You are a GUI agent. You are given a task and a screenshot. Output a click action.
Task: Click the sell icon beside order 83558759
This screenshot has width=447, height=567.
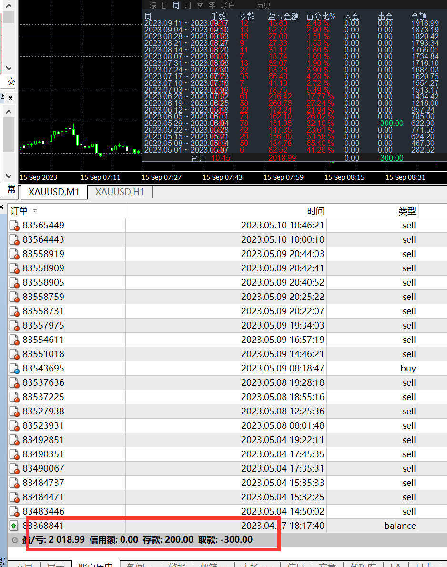coord(14,297)
